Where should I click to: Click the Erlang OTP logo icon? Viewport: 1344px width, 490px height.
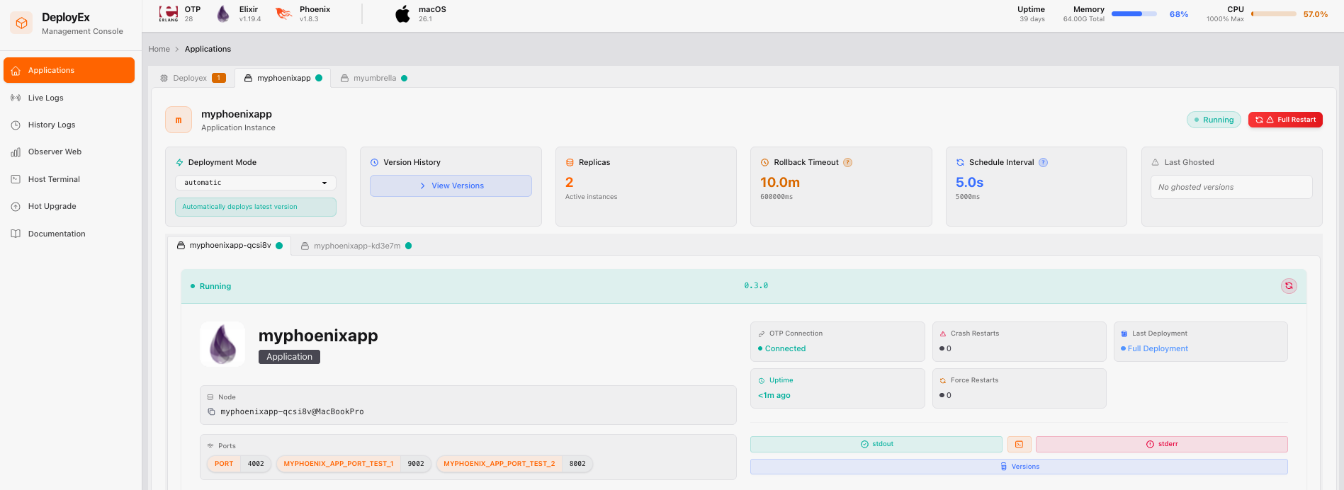(169, 13)
